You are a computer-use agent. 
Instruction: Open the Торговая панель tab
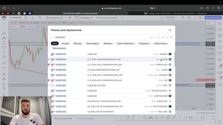(85, 118)
